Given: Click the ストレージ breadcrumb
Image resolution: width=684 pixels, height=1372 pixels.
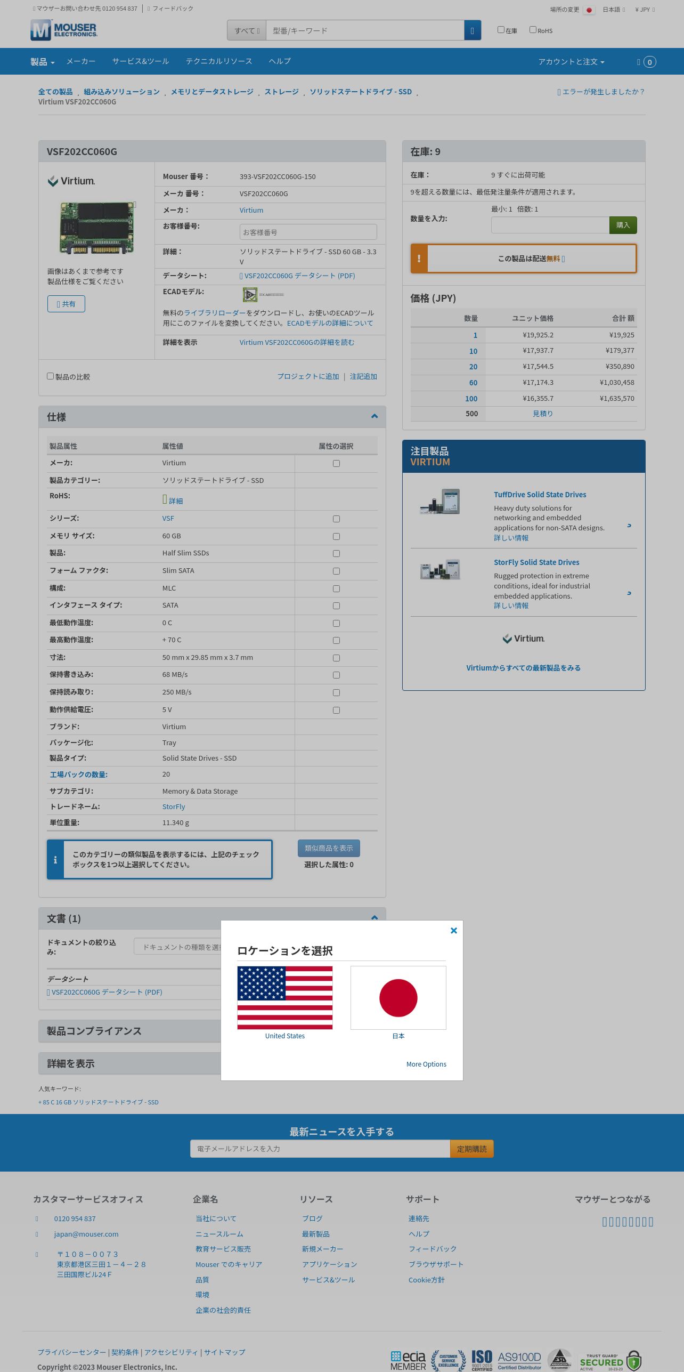Looking at the screenshot, I should [281, 92].
